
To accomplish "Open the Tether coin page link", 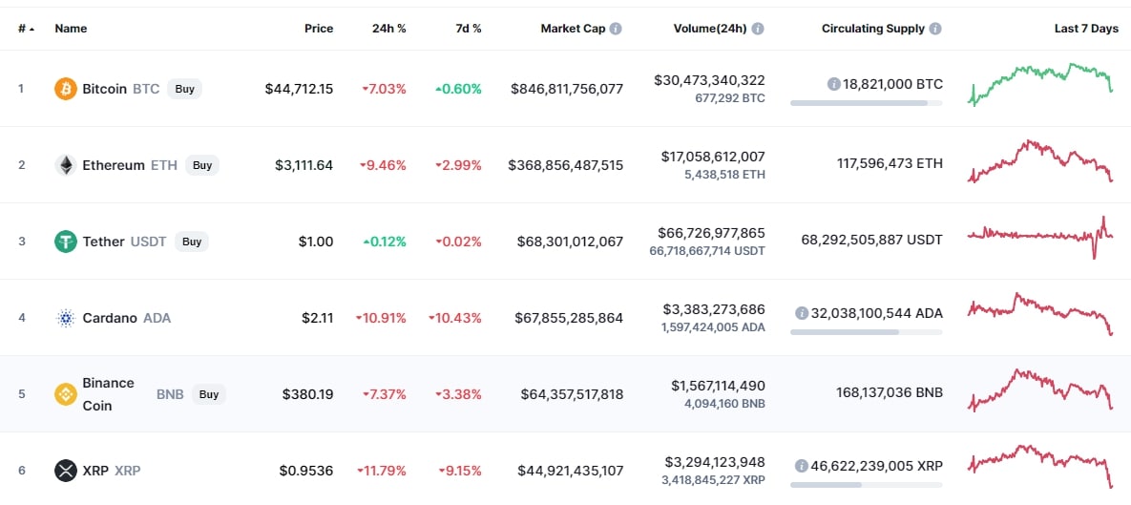I will click(103, 242).
